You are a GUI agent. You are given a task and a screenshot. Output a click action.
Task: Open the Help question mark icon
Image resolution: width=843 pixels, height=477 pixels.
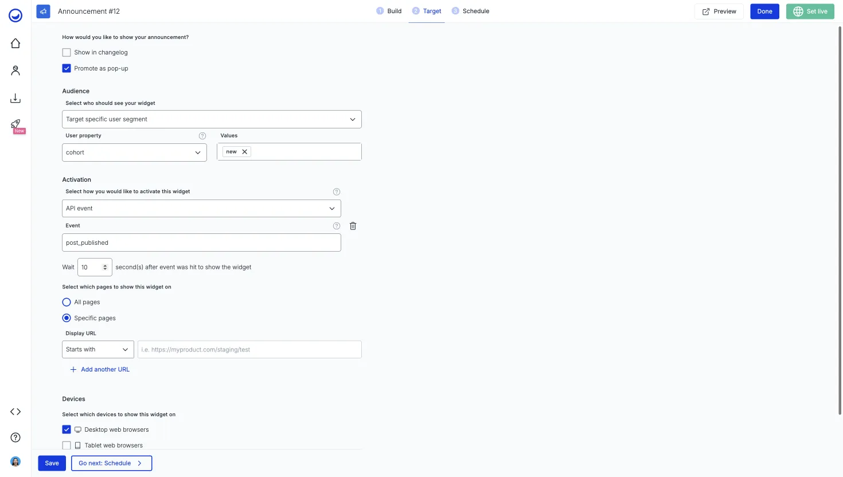15,437
